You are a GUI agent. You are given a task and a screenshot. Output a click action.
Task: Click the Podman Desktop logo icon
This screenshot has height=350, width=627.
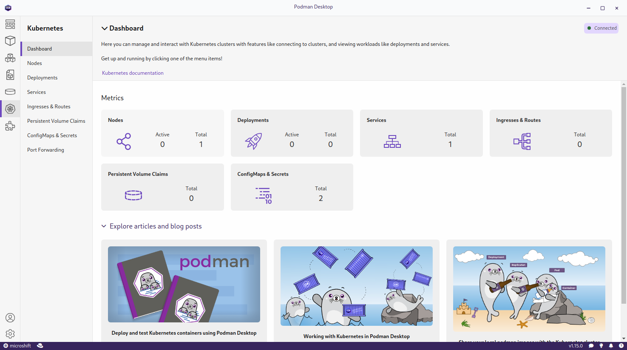pos(8,8)
